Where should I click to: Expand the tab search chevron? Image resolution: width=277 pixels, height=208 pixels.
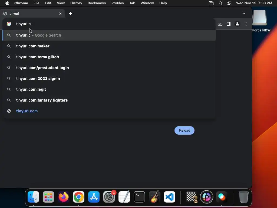pos(244,14)
